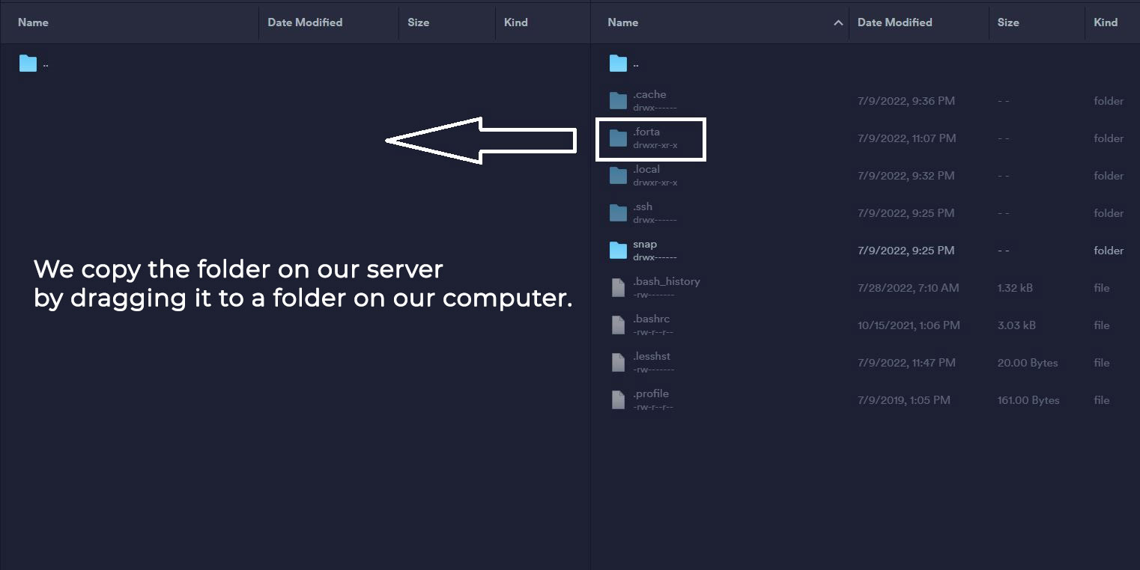This screenshot has height=570, width=1140.
Task: Click date 7/9/2022, 9:36 PM
Action: tap(906, 101)
